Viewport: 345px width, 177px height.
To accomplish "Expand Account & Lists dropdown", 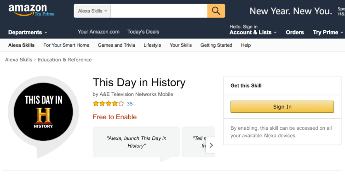I will coord(253,33).
